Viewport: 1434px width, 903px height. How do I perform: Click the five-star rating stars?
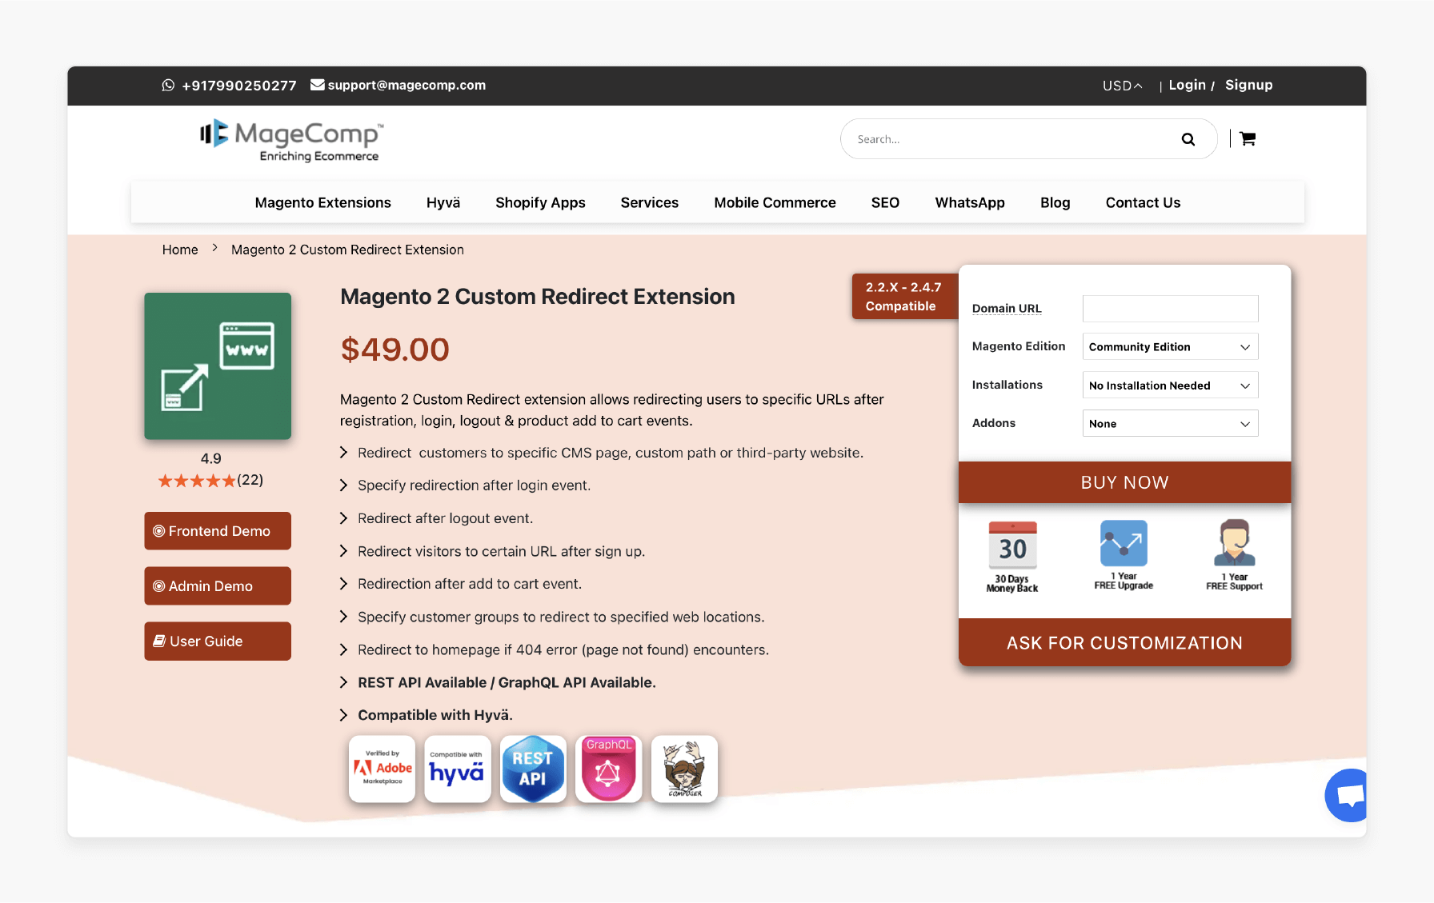click(x=197, y=481)
